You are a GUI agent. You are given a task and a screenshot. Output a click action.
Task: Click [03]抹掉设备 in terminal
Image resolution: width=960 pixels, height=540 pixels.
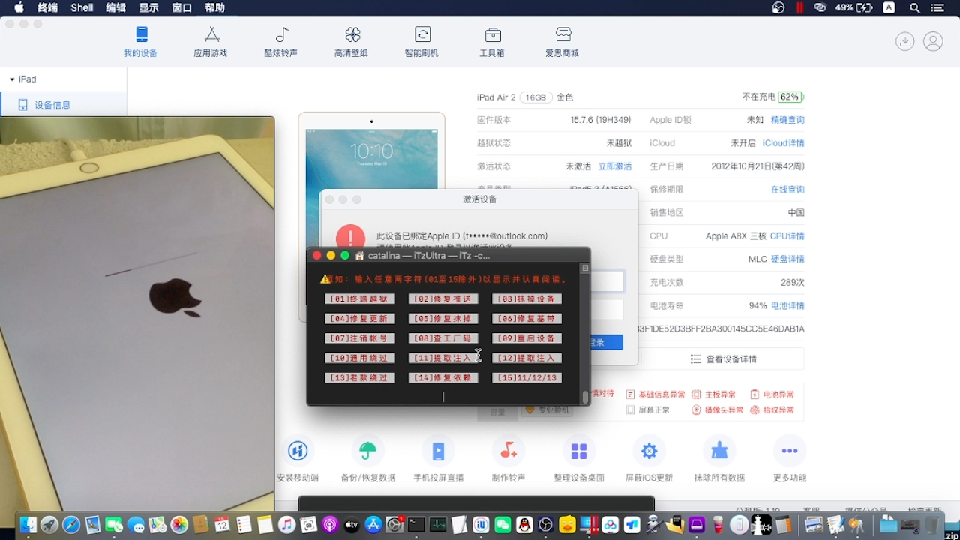pos(526,298)
